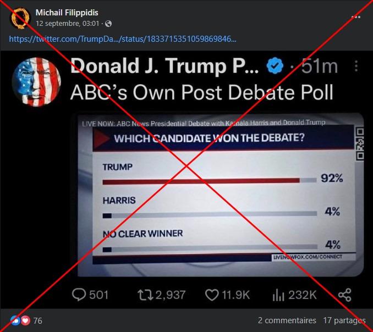Click the heart like icon showing 11.9K
Screen dimensions: 373x332
212,295
